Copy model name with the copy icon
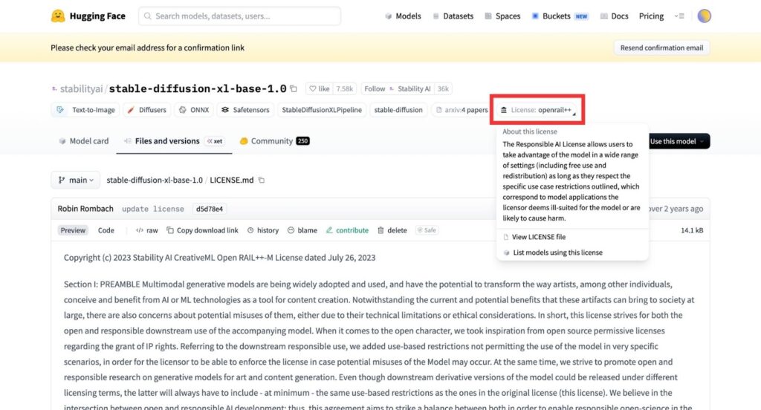Screen dimensions: 761x410 [x=294, y=89]
